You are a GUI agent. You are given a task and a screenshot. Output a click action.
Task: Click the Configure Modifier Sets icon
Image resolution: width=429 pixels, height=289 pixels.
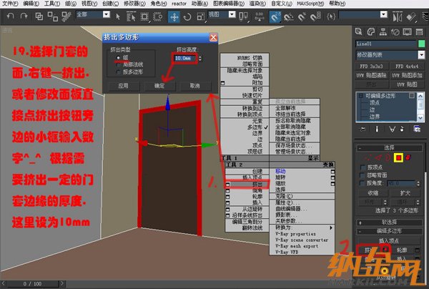(417, 129)
